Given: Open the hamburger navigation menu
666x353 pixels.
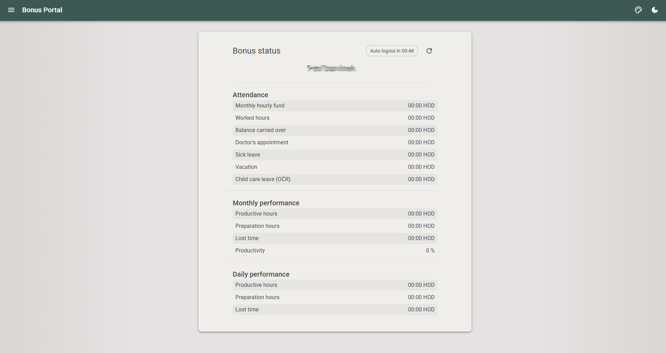Looking at the screenshot, I should coord(11,10).
